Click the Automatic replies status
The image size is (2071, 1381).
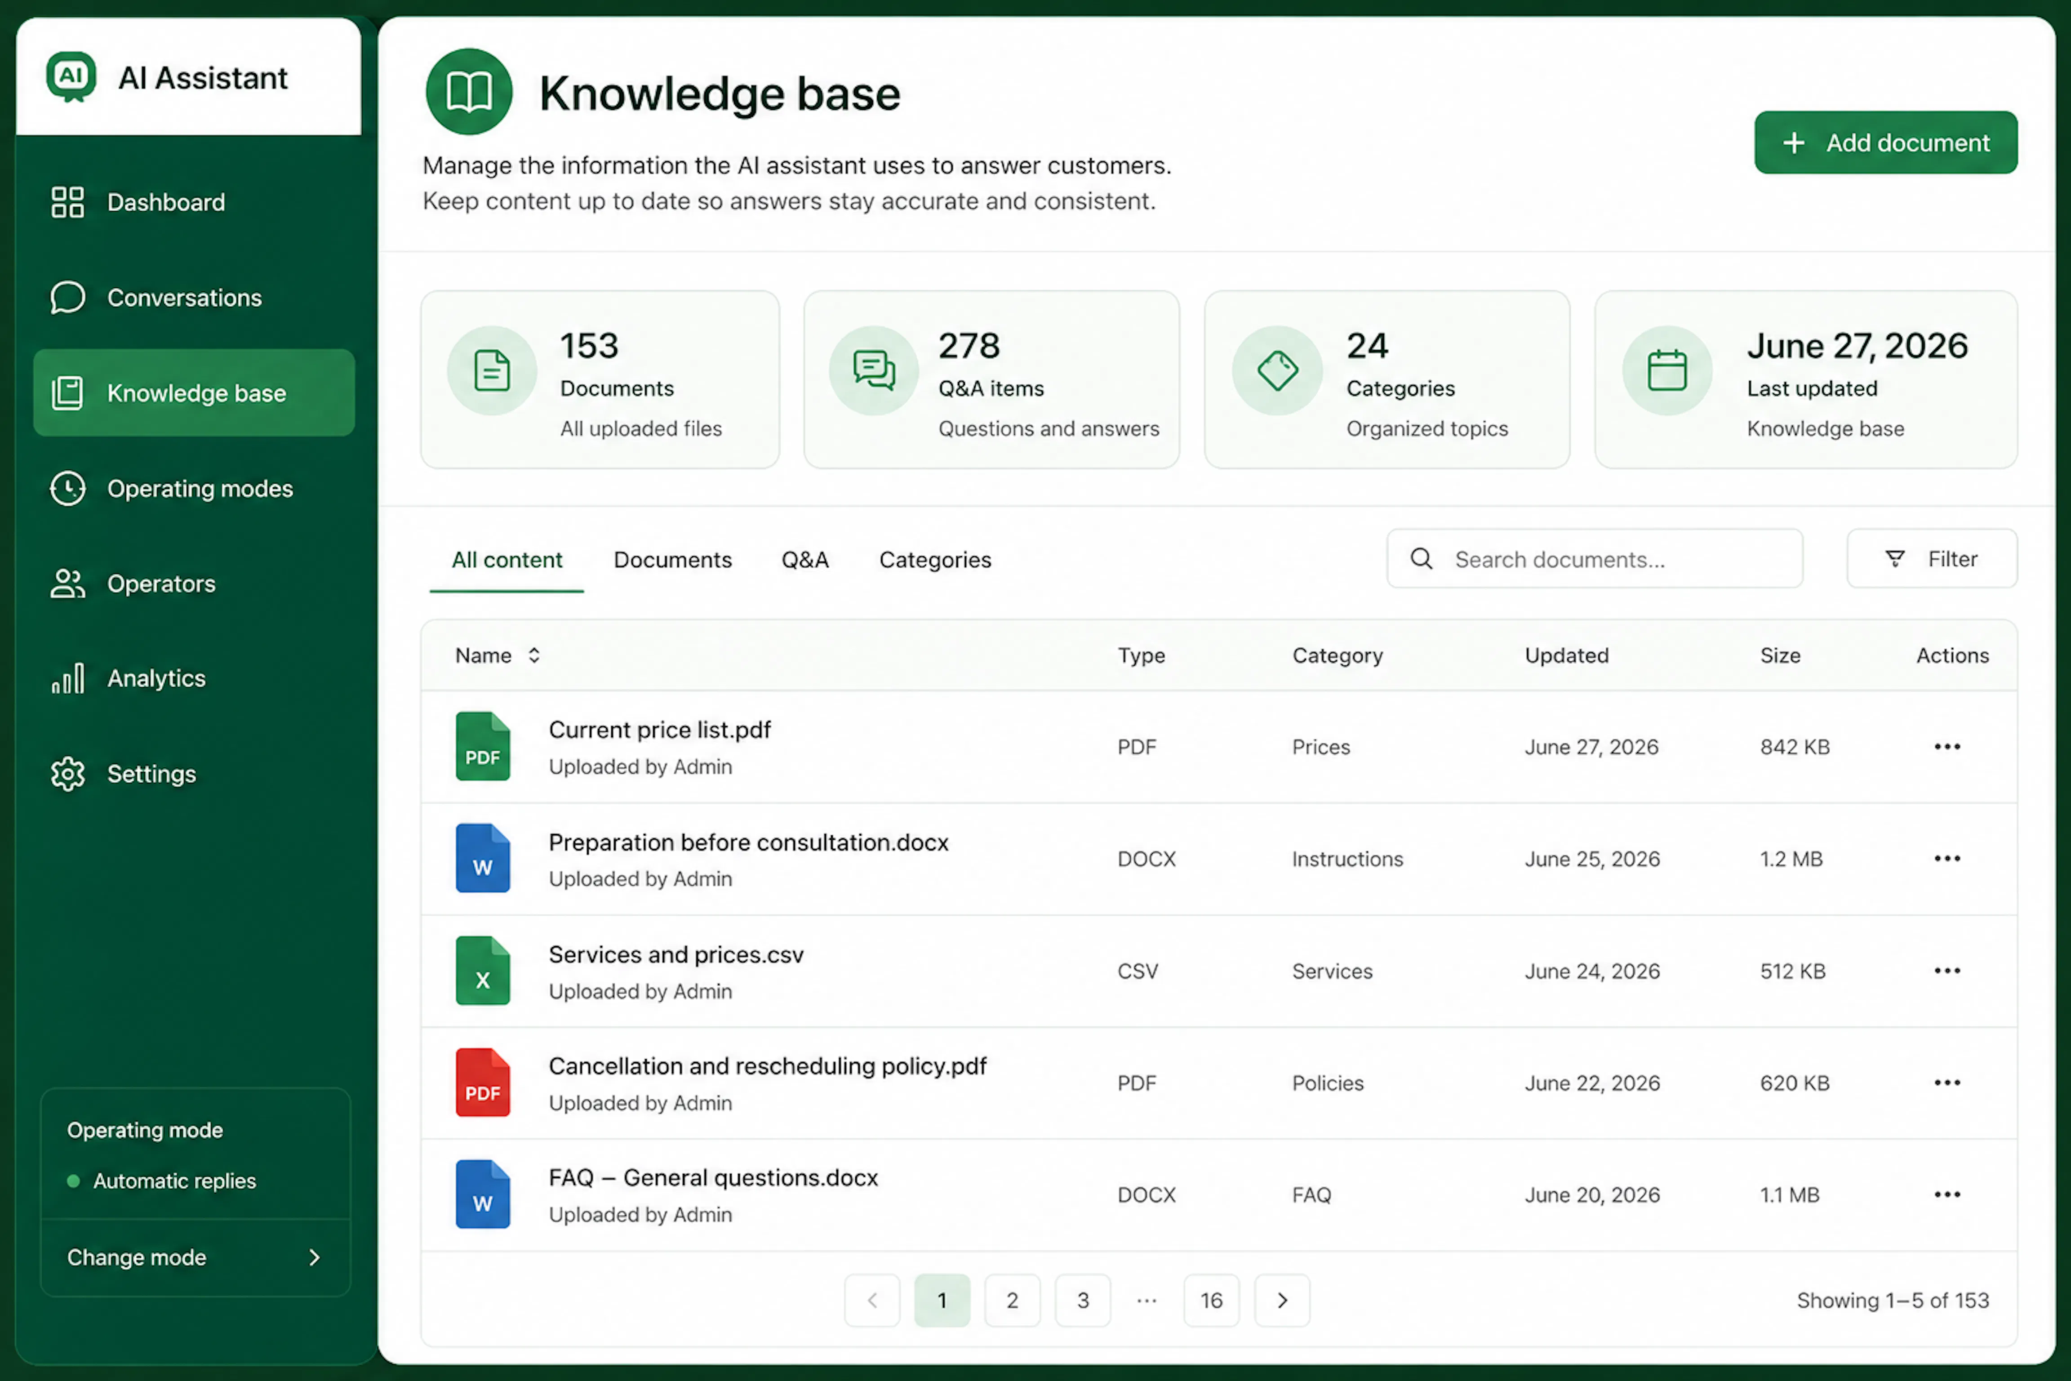click(162, 1181)
